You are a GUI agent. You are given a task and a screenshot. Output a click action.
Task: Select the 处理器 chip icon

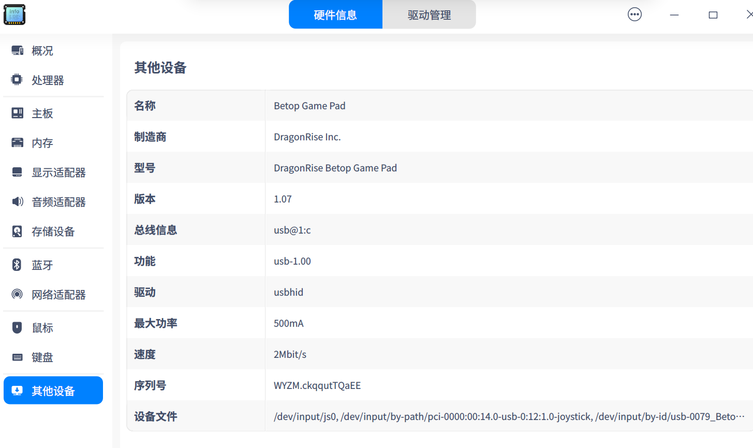point(17,80)
